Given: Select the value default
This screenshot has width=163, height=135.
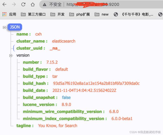Looking at the screenshot, I should click(x=62, y=69).
